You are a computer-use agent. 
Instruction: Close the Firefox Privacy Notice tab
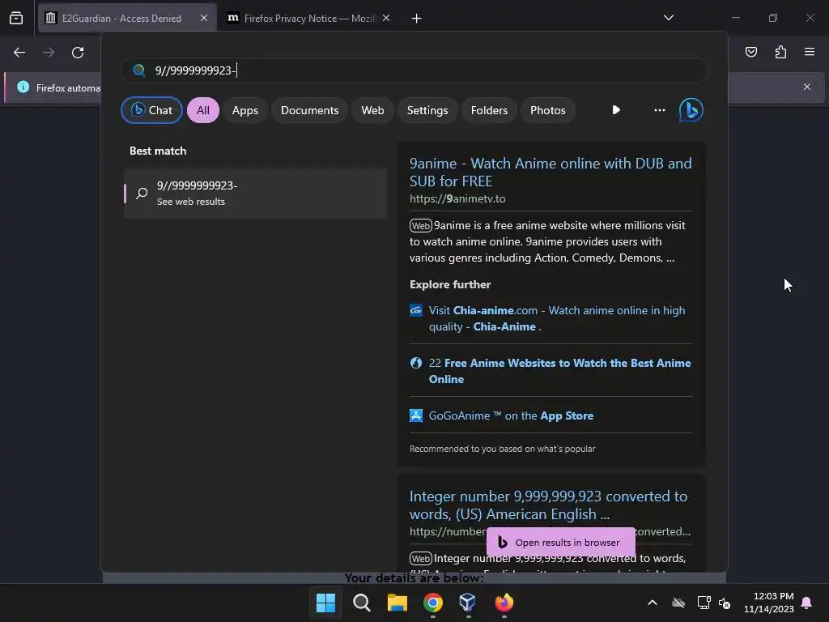[x=386, y=18]
